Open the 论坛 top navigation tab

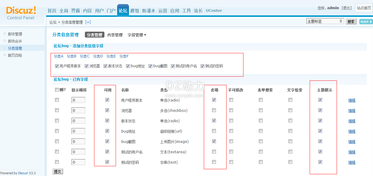coord(123,11)
